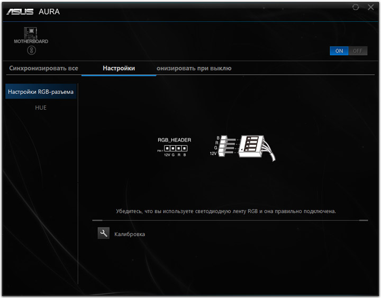The width and height of the screenshot is (381, 298).
Task: Select the Motherboard device icon
Action: click(31, 33)
